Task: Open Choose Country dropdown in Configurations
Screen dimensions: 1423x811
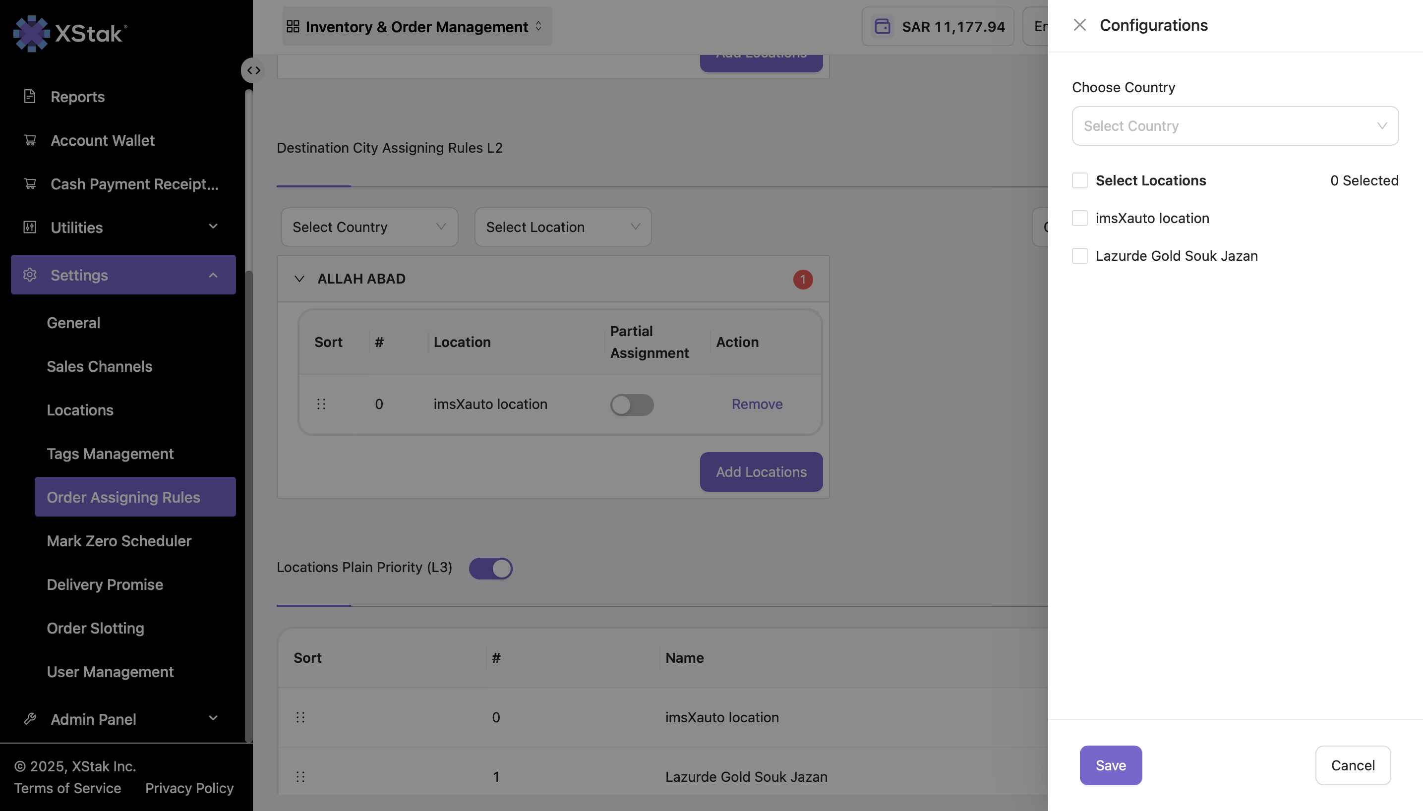Action: coord(1235,126)
